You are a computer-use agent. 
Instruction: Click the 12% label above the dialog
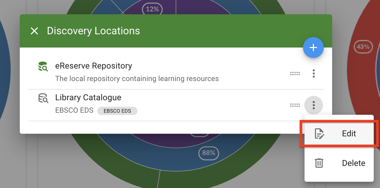click(152, 9)
